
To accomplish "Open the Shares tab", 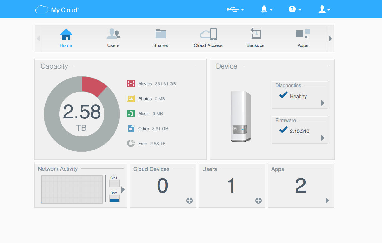I will click(x=161, y=38).
